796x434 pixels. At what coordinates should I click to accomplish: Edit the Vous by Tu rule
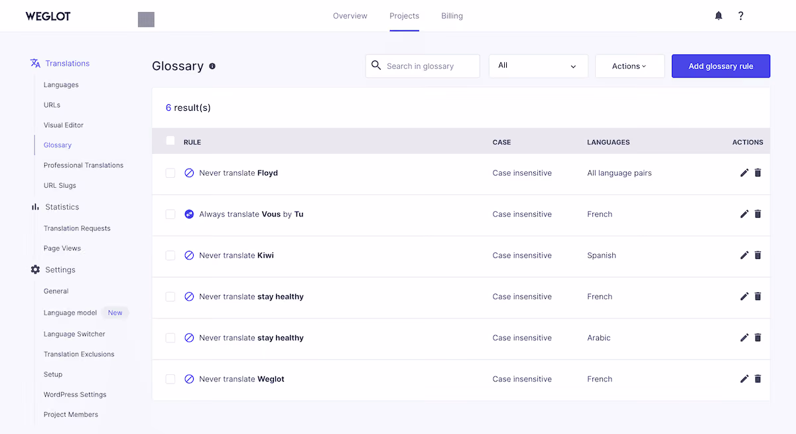744,214
